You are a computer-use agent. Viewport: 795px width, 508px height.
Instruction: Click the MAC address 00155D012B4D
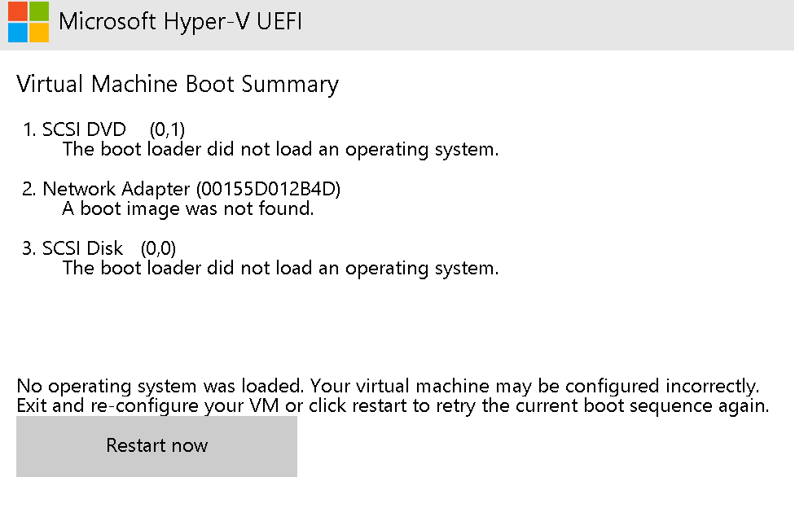268,189
